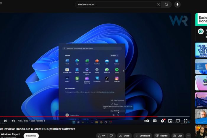207x138 pixels.
Task: Seek on the red video progress bar
Action: (x=95, y=117)
